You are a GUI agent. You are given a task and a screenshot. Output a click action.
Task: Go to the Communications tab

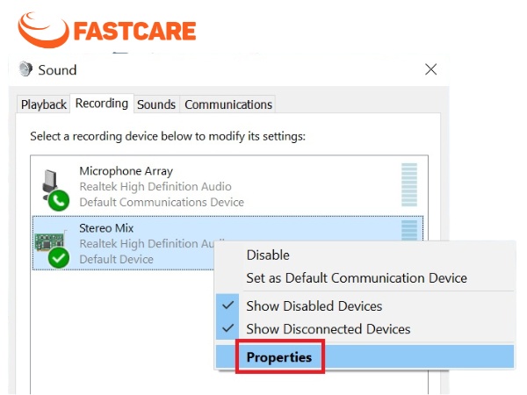point(228,104)
